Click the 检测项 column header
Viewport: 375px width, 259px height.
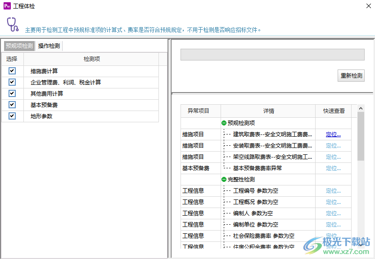(91, 59)
